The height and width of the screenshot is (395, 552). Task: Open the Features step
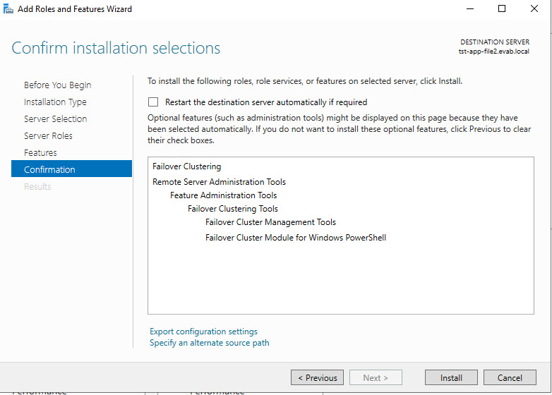tap(40, 153)
